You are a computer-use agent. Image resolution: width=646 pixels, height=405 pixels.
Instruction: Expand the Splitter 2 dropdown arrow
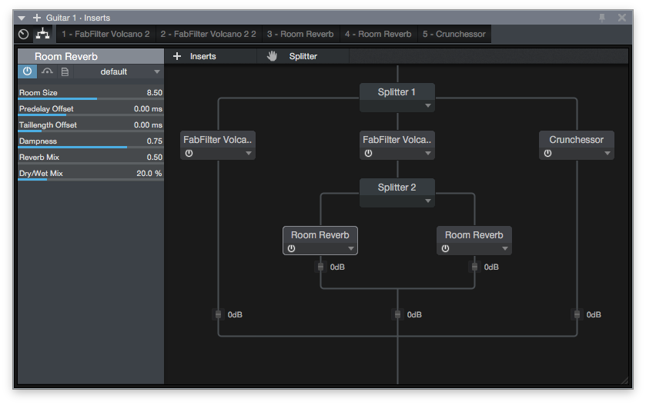(x=428, y=201)
